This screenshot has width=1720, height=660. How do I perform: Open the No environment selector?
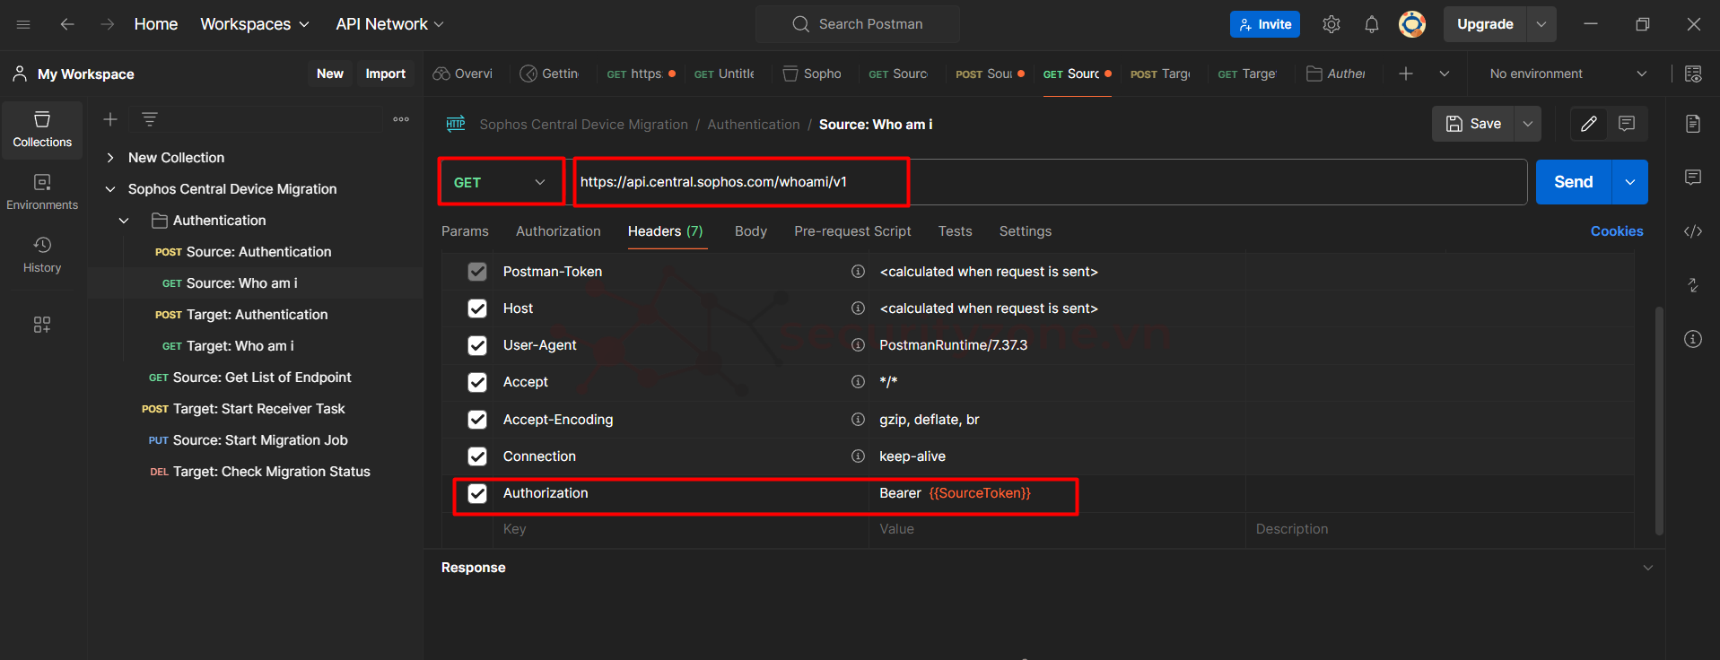tap(1567, 74)
